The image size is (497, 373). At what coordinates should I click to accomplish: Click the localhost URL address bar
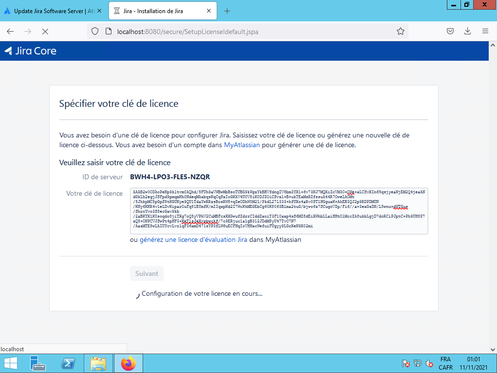coord(243,31)
